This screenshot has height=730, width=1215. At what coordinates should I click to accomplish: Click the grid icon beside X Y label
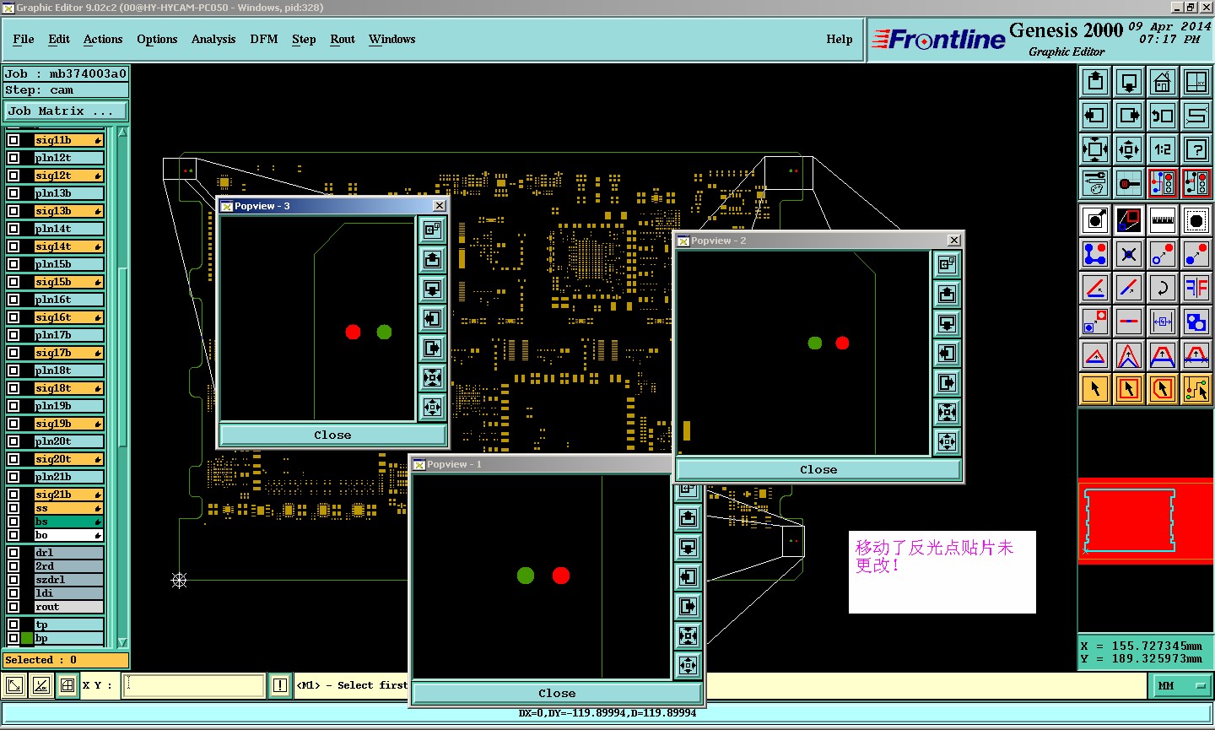pos(67,685)
